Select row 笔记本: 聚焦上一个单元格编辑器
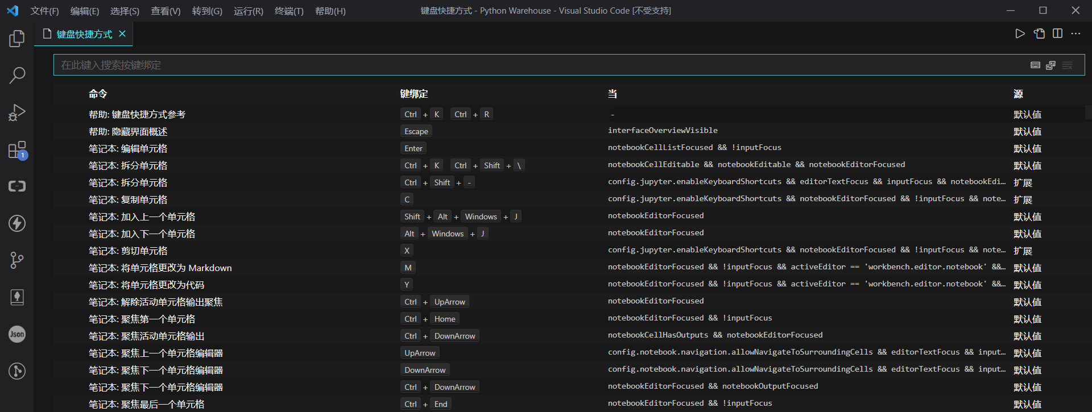The width and height of the screenshot is (1092, 412). pos(569,353)
